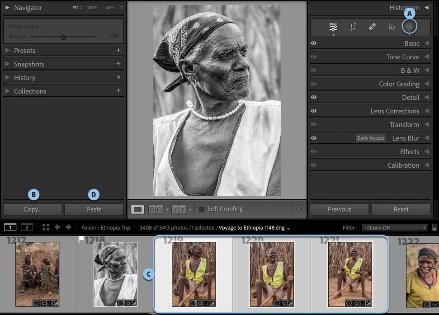The width and height of the screenshot is (439, 315).
Task: Click the flag on thumbnail 1218
Action: tap(81, 239)
